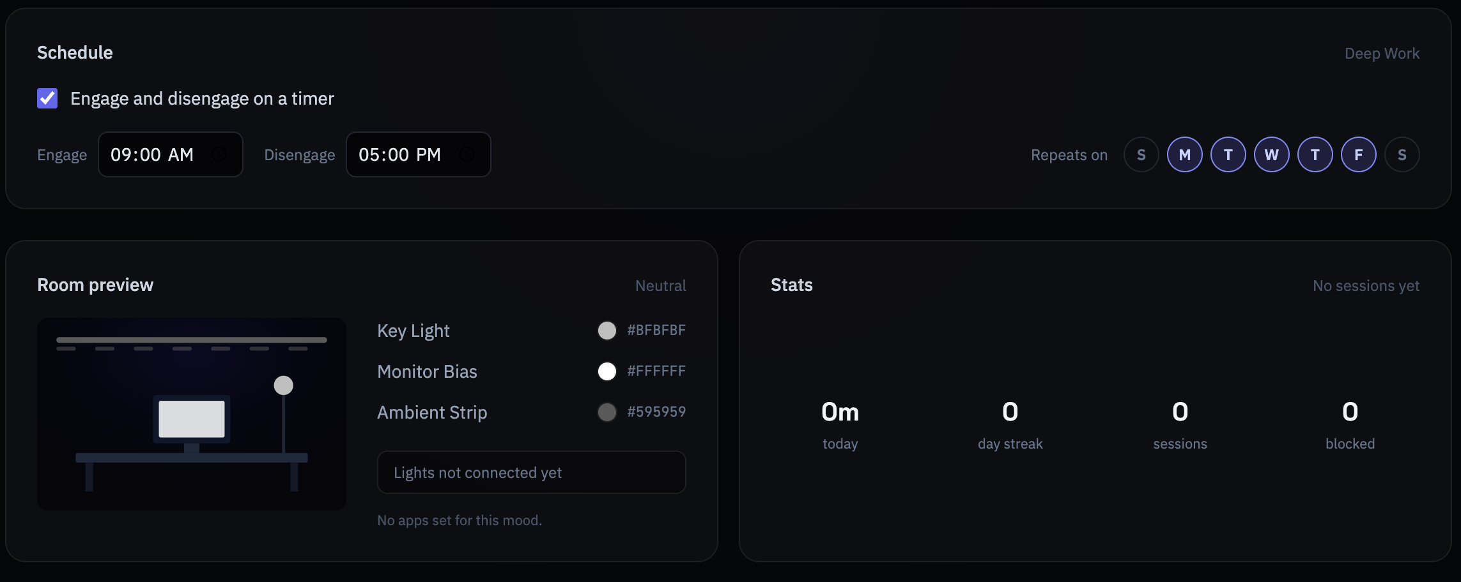Toggle Thursday repeat day circle
This screenshot has width=1461, height=582.
tap(1315, 154)
